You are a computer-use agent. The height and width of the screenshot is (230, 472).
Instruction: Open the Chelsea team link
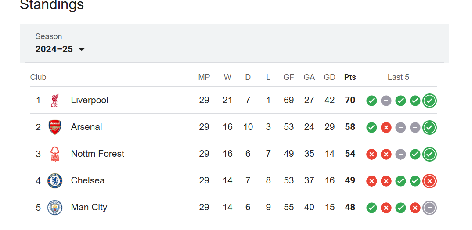(x=88, y=181)
